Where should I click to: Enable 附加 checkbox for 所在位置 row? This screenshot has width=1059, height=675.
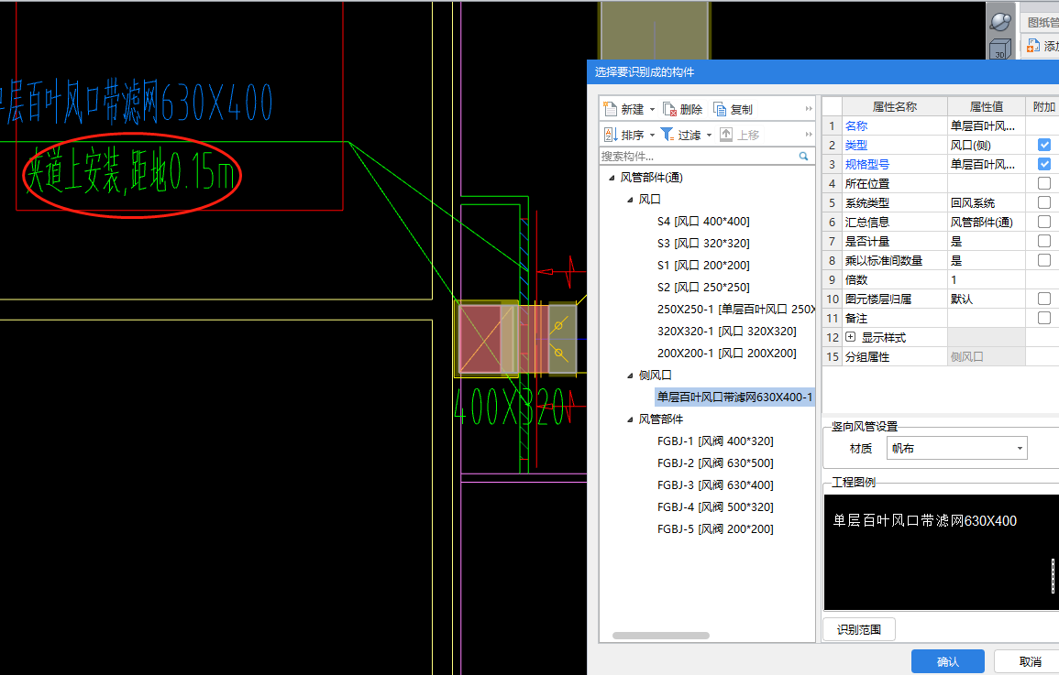[x=1044, y=183]
